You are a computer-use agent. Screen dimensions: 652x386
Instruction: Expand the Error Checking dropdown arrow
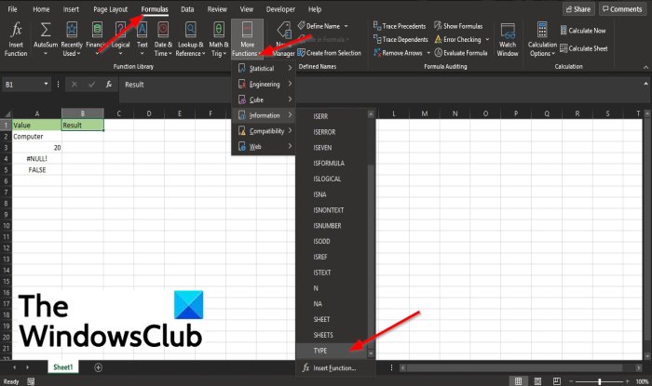pyautogui.click(x=487, y=39)
